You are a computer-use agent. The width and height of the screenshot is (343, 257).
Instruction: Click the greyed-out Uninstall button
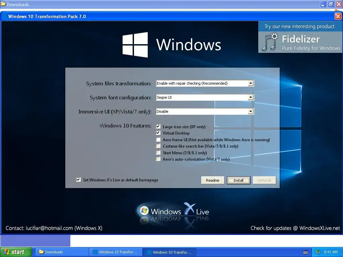pos(264,180)
